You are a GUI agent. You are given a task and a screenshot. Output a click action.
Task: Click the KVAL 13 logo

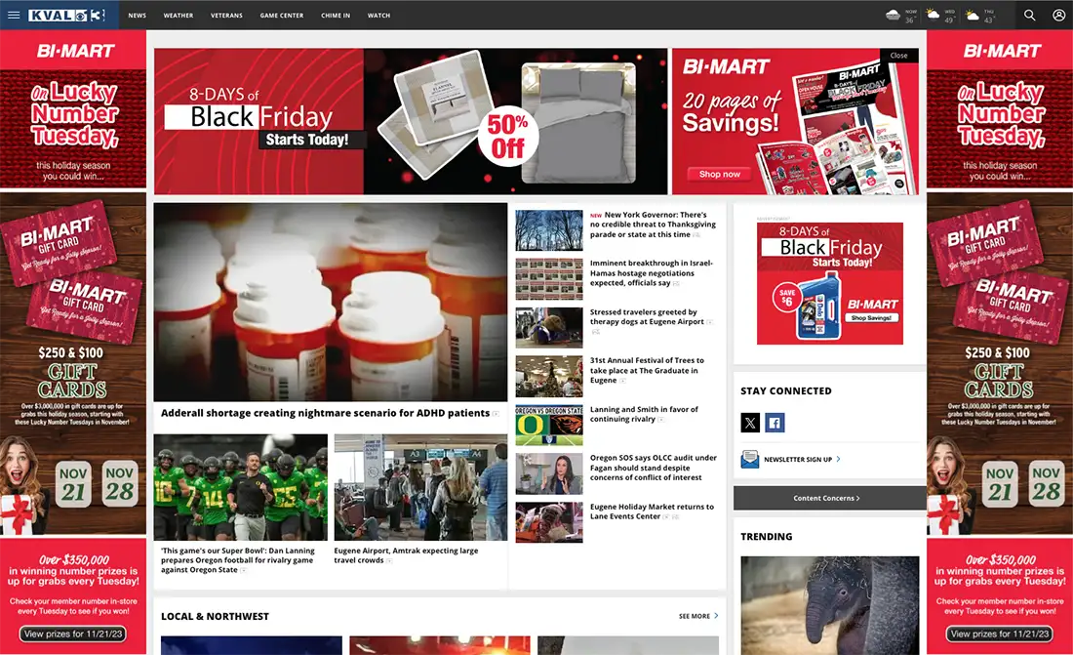[66, 15]
